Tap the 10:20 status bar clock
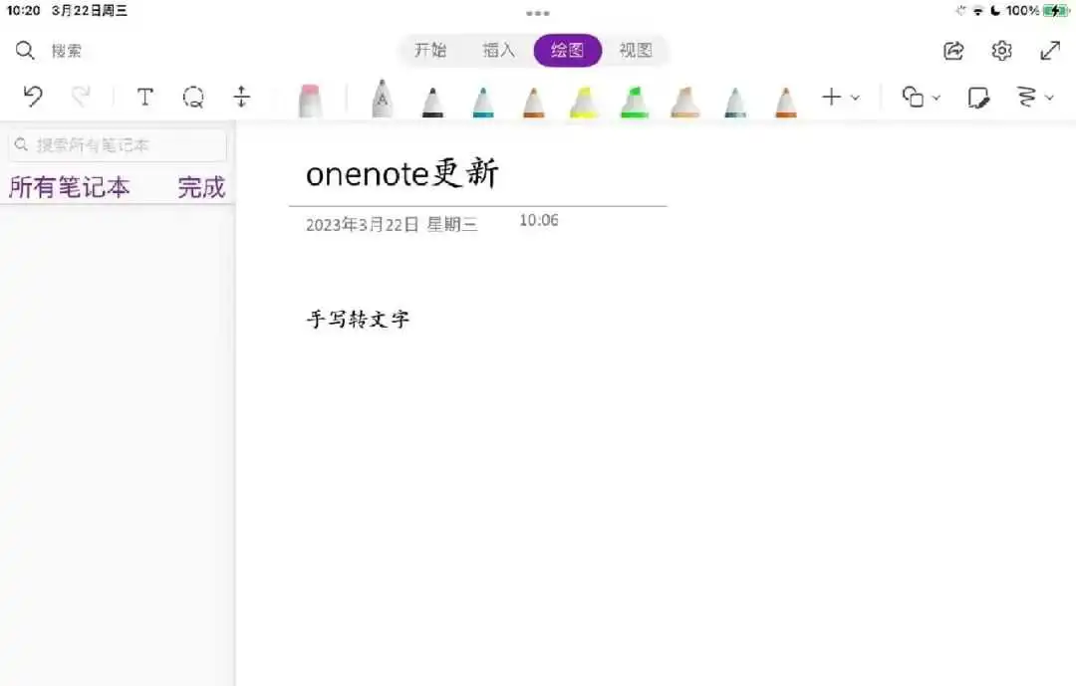The height and width of the screenshot is (686, 1076). tap(23, 11)
